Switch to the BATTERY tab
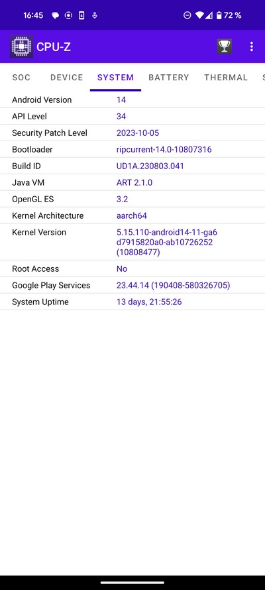Image resolution: width=265 pixels, height=590 pixels. point(169,78)
